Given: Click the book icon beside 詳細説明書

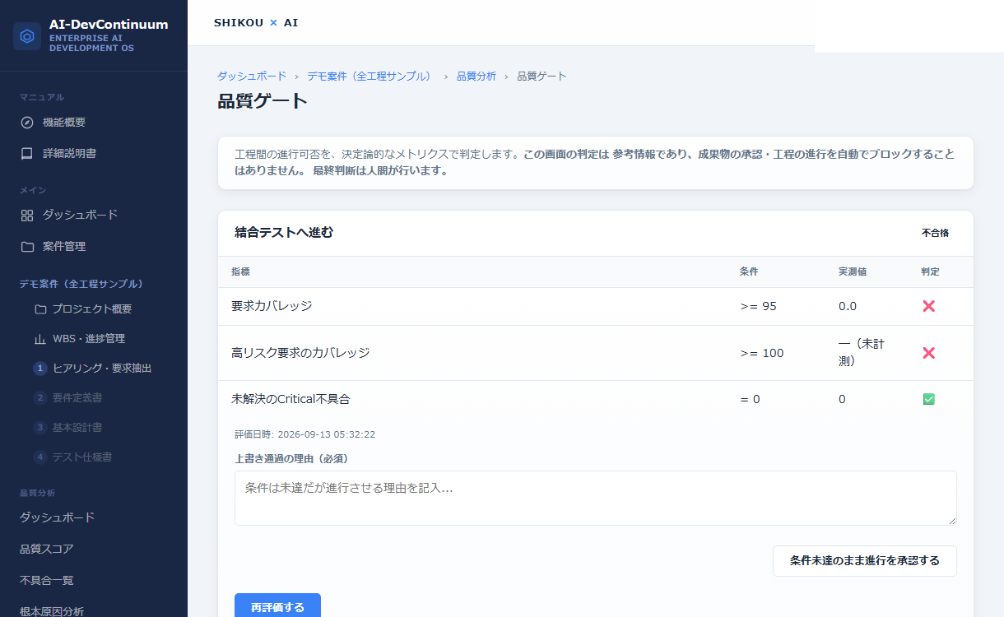Looking at the screenshot, I should [x=27, y=153].
